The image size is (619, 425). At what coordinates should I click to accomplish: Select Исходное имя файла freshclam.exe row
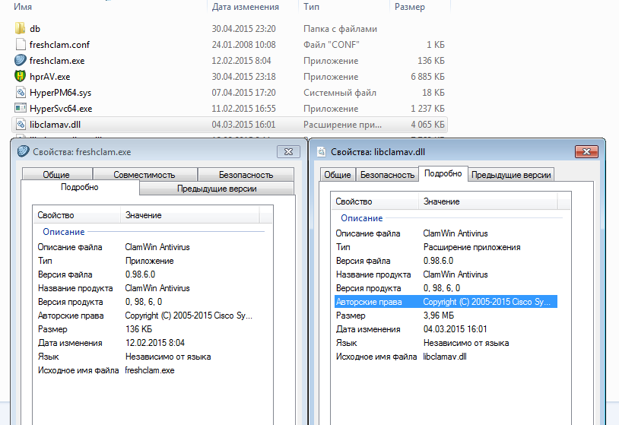tap(148, 370)
